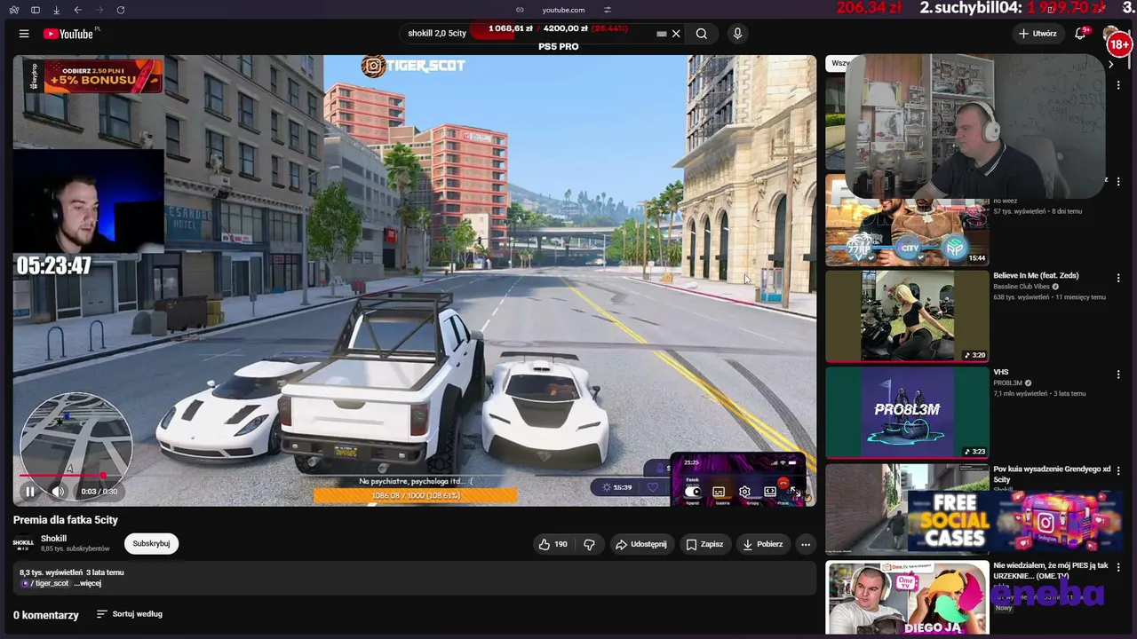Viewport: 1137px width, 639px height.
Task: Click 'Believe In Me (feat. Zeds)' title
Action: click(1037, 276)
